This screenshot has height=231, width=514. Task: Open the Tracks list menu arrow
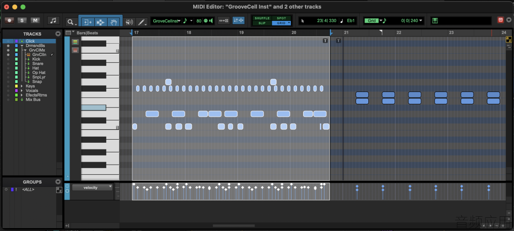pos(58,34)
